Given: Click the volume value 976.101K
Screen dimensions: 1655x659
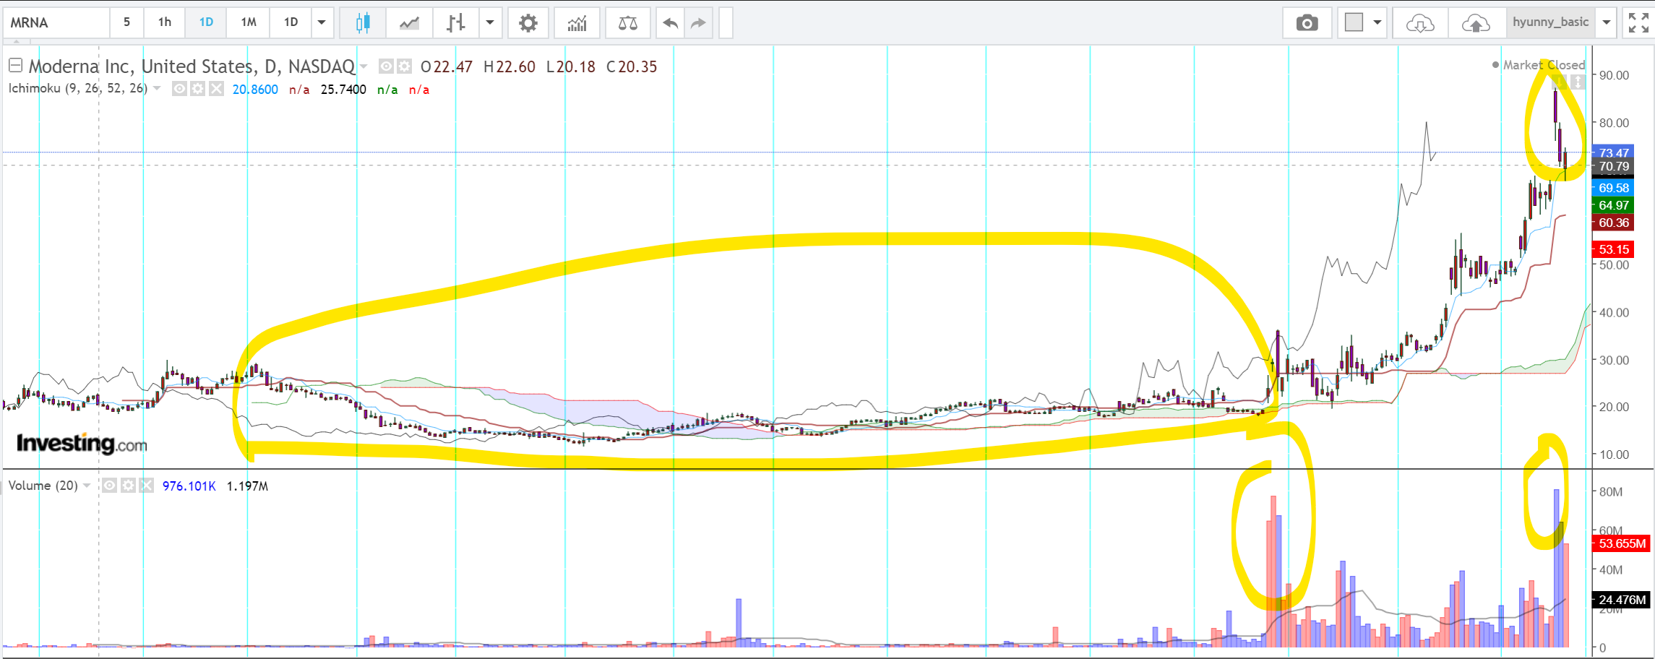Looking at the screenshot, I should pos(189,486).
